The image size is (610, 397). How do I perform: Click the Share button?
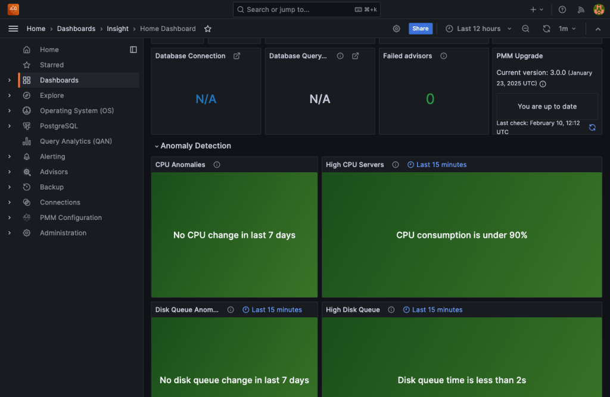tap(421, 28)
